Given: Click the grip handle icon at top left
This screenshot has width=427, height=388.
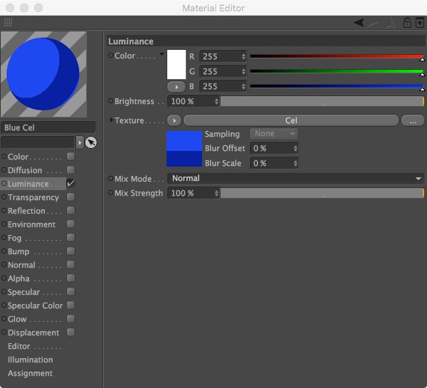Looking at the screenshot, I should 8,23.
